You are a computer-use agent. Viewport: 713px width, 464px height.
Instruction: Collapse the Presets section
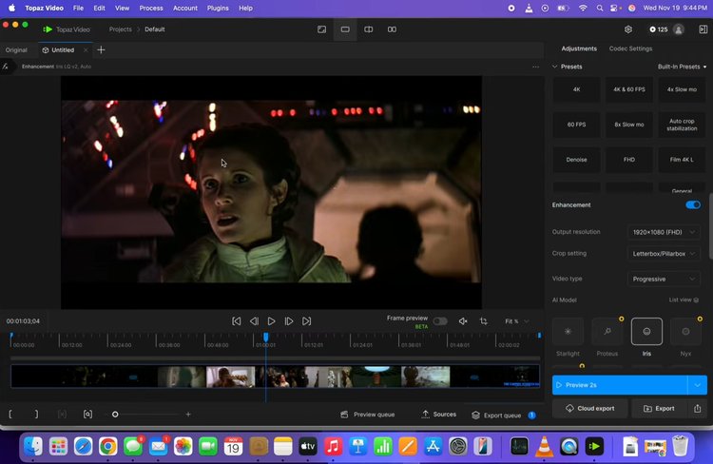[555, 67]
